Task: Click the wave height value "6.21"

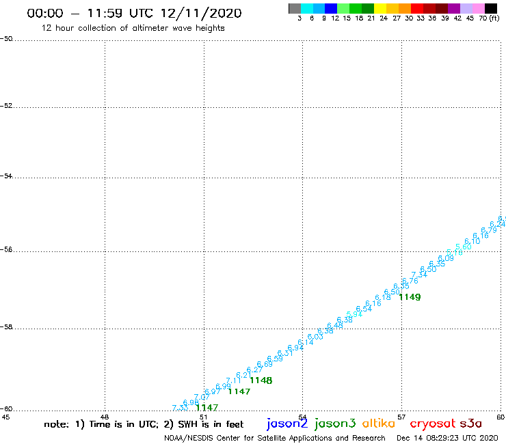Action: (x=243, y=375)
